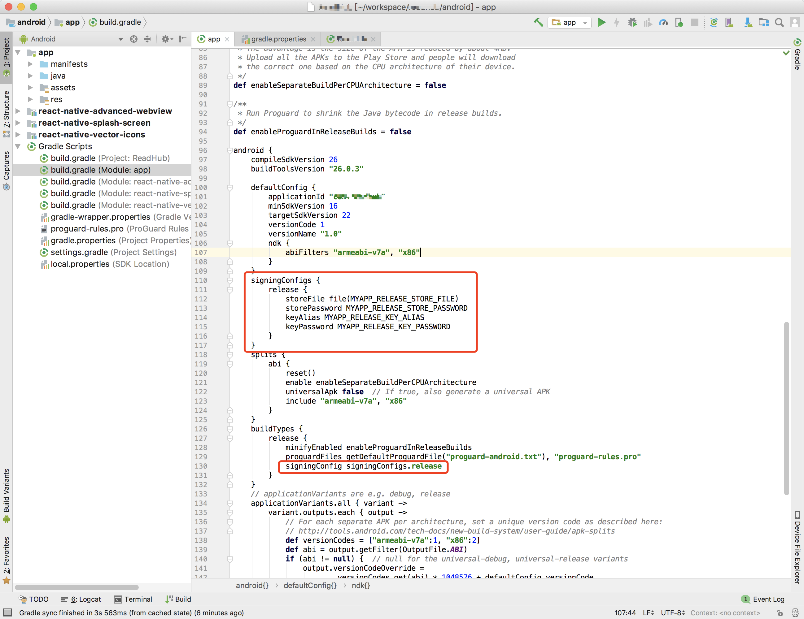Click UTF-8 encoding selector
Image resolution: width=804 pixels, height=619 pixels.
(673, 613)
